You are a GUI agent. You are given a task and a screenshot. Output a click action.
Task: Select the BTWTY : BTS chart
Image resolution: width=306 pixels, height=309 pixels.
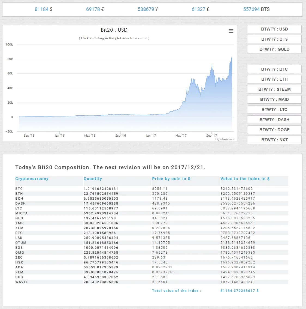[x=274, y=39]
